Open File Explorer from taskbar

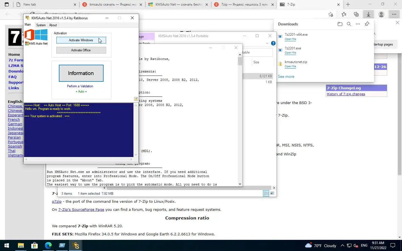tap(21, 245)
